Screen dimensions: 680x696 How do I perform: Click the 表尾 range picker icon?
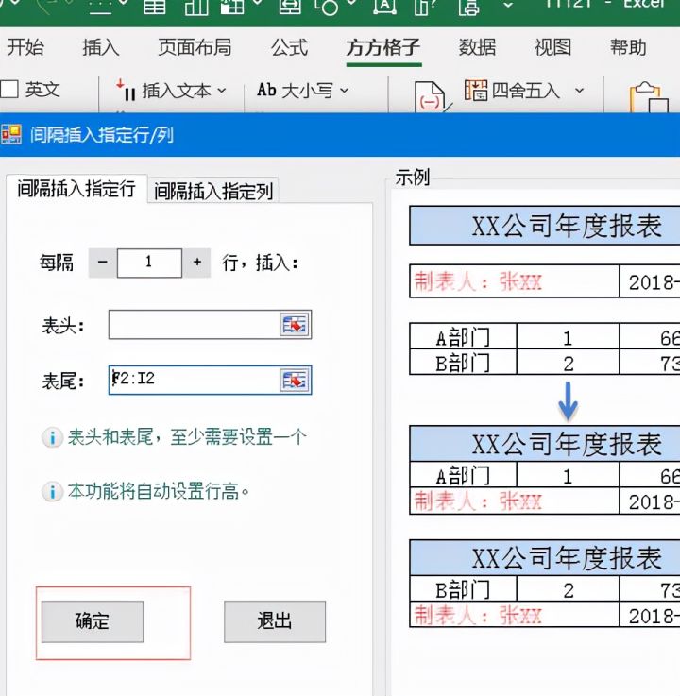(295, 380)
